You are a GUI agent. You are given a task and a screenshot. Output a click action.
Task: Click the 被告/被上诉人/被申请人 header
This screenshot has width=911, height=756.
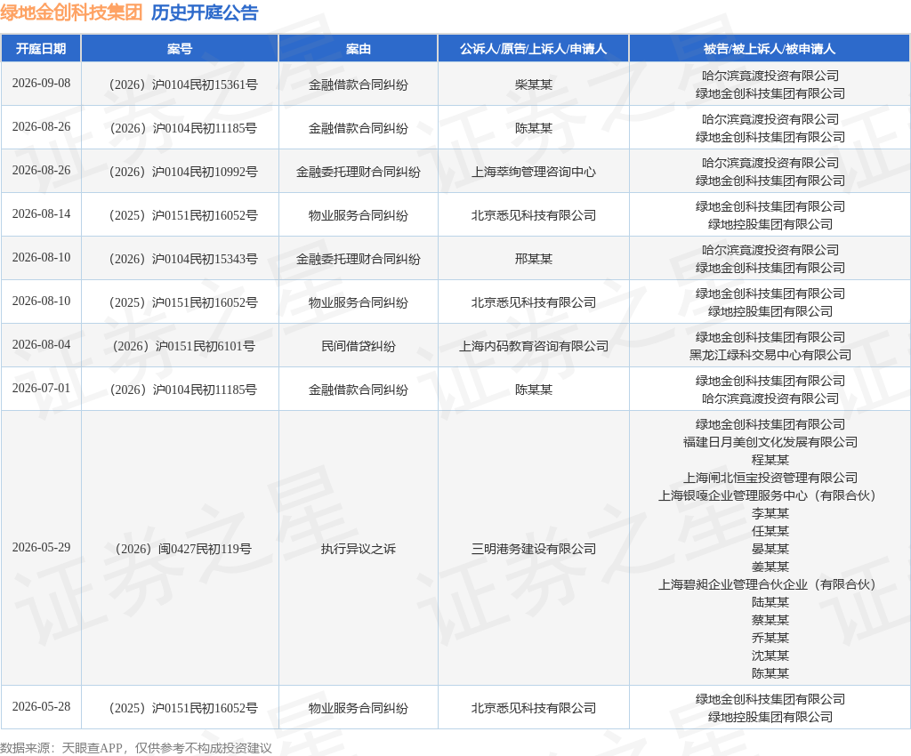(770, 49)
